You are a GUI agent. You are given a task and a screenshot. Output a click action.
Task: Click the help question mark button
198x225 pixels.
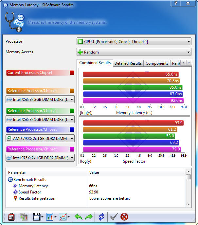pos(176,3)
